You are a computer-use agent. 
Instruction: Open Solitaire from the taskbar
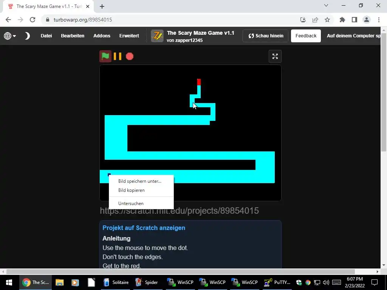pos(116,282)
